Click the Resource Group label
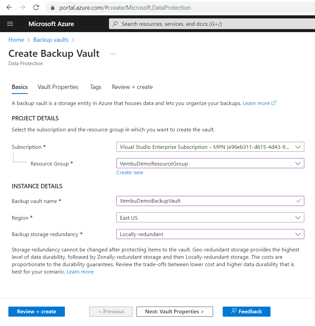The image size is (315, 326). [50, 164]
